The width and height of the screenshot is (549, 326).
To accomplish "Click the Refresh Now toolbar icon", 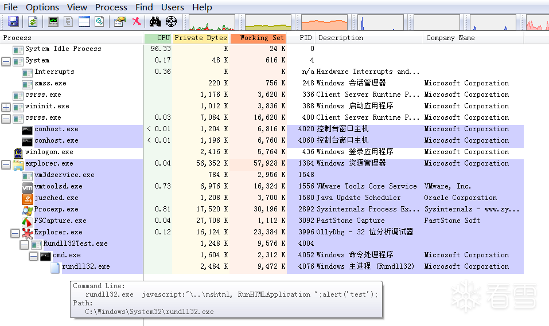I will [x=33, y=22].
